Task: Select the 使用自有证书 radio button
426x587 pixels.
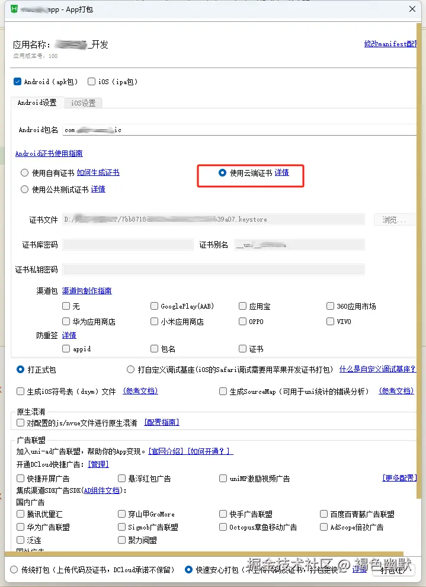Action: point(25,172)
